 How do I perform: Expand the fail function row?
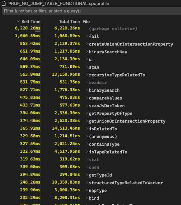click(x=87, y=36)
